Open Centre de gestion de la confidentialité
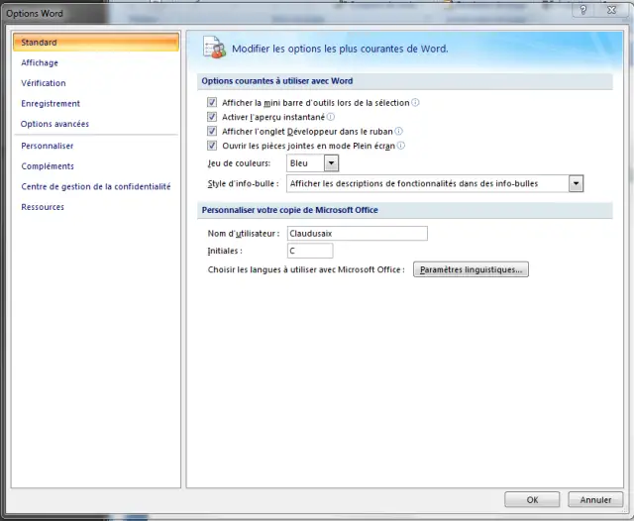This screenshot has height=521, width=634. [x=96, y=186]
